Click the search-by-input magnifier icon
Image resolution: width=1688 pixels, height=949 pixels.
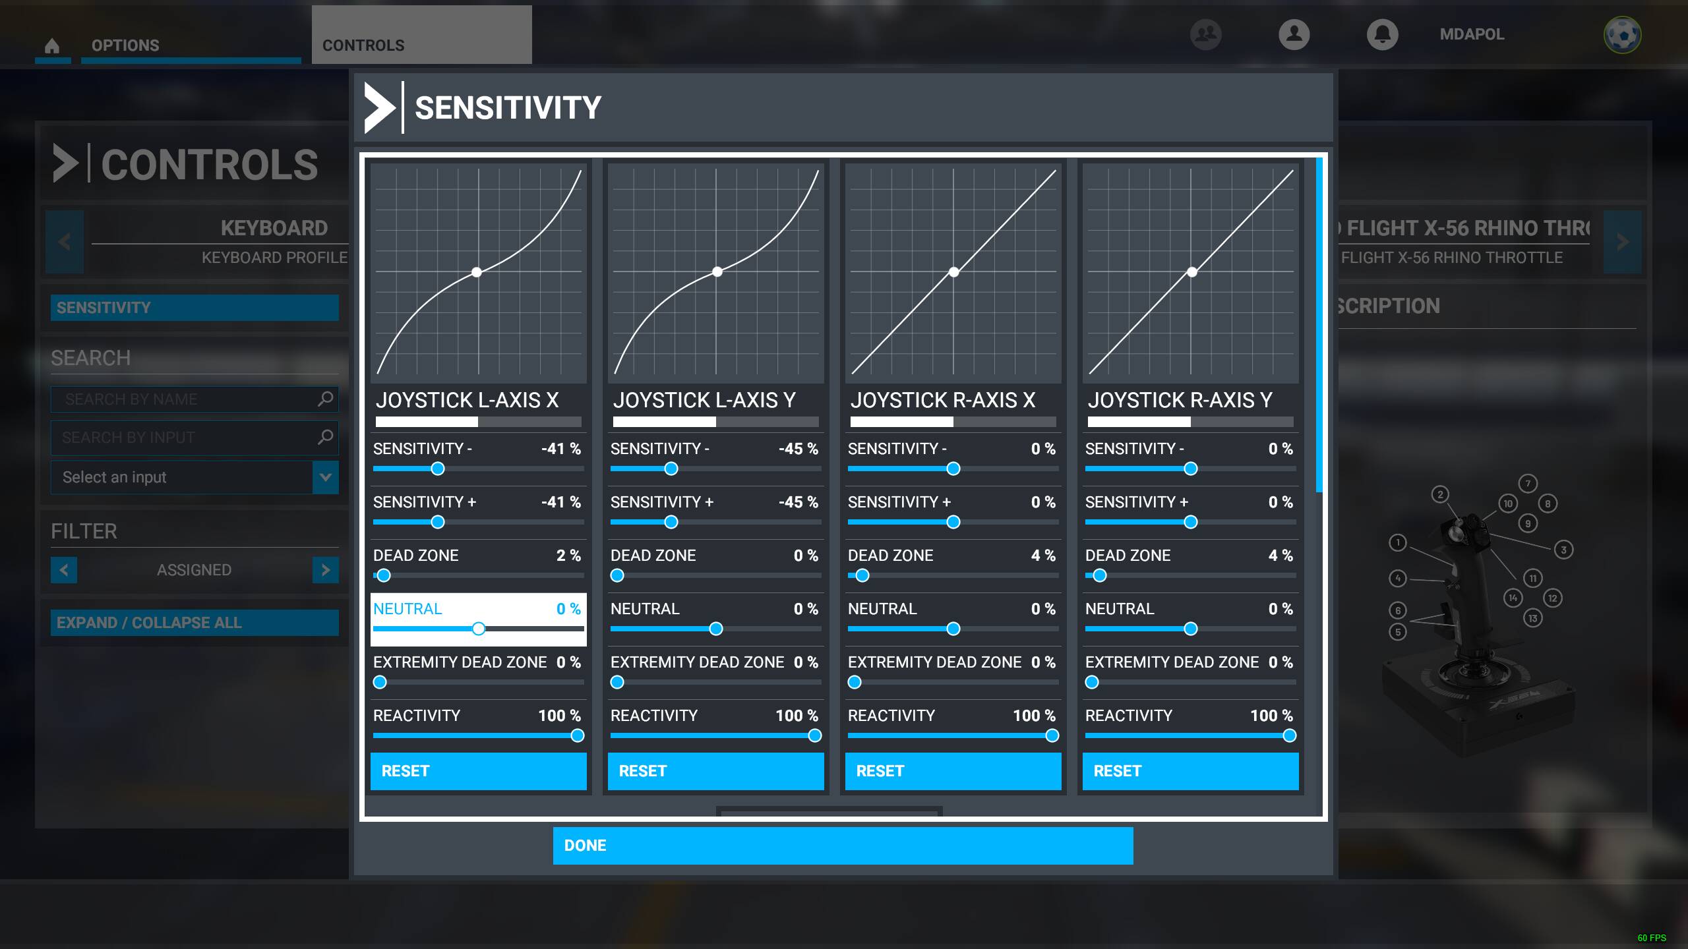tap(325, 437)
